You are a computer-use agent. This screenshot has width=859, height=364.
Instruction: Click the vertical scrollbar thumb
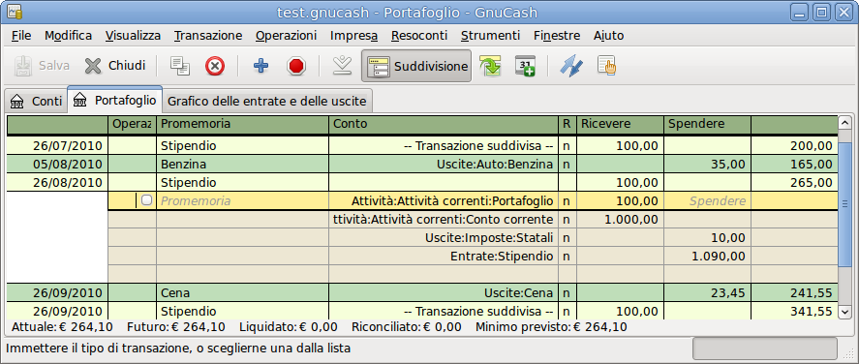844,204
